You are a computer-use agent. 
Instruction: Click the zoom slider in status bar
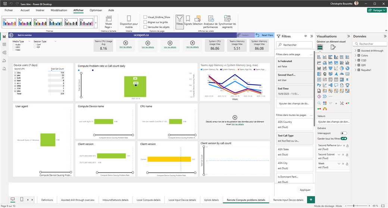(x=354, y=206)
